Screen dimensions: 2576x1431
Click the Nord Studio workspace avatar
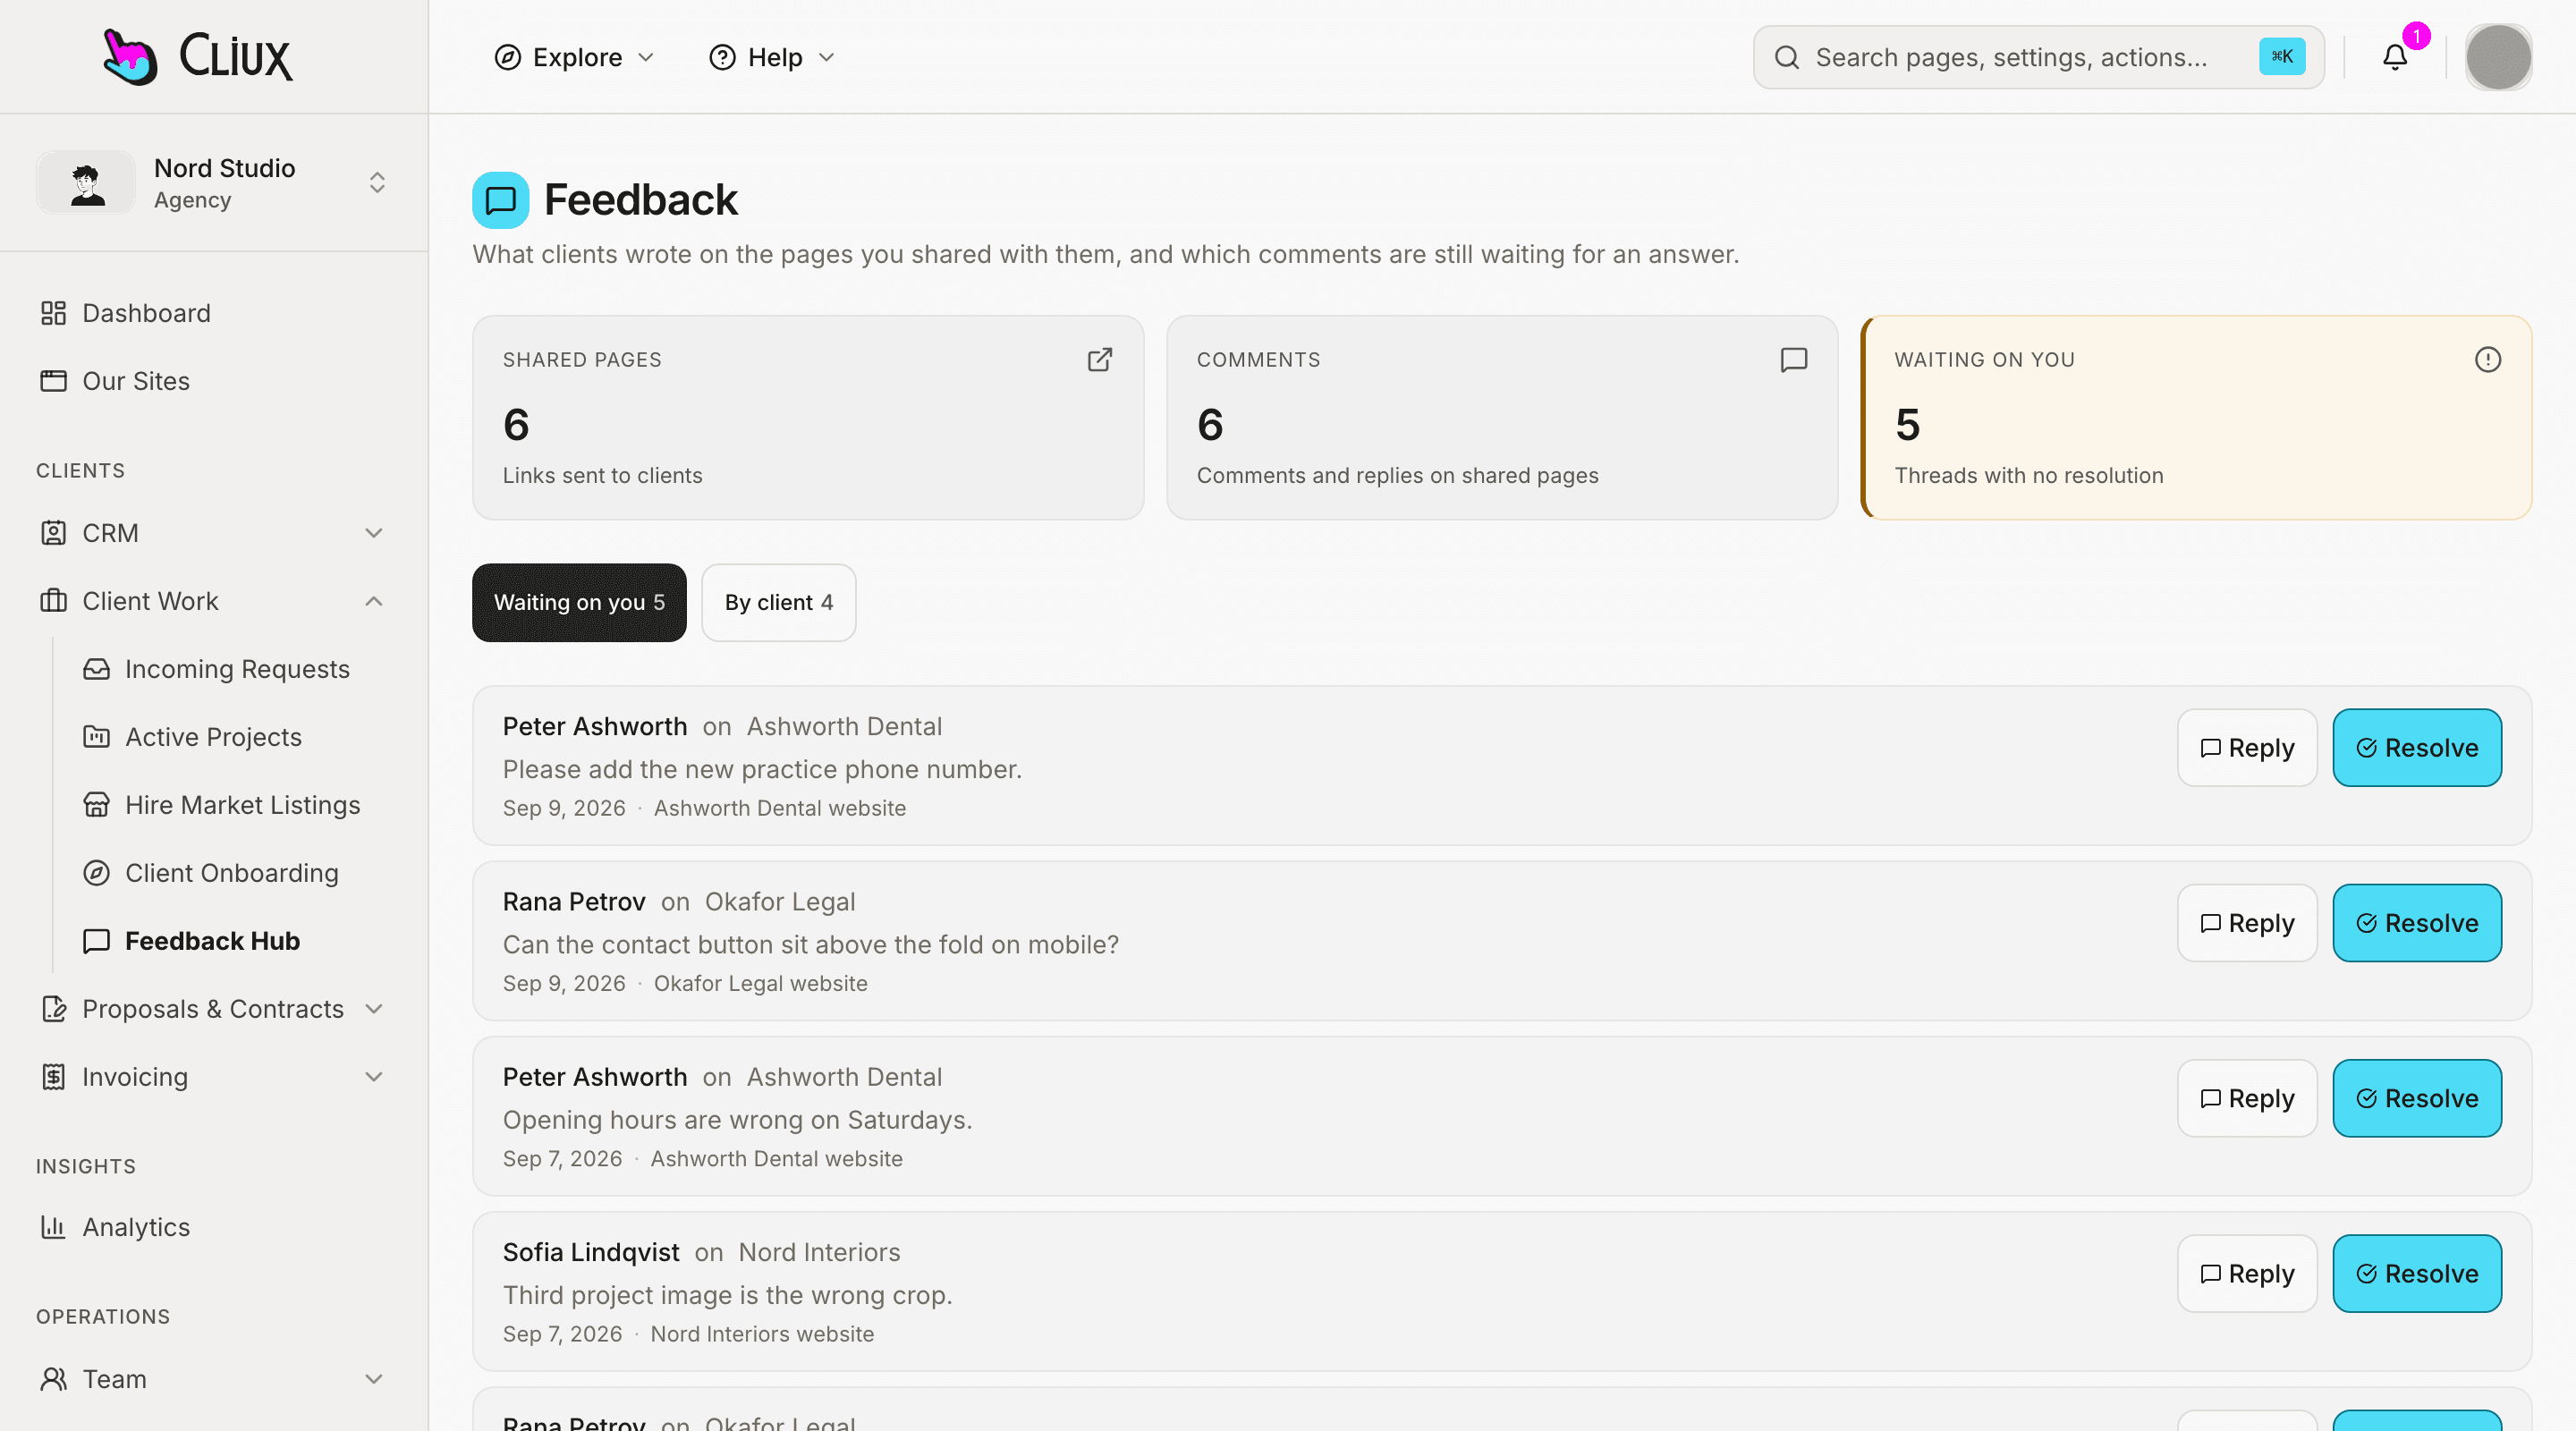86,182
